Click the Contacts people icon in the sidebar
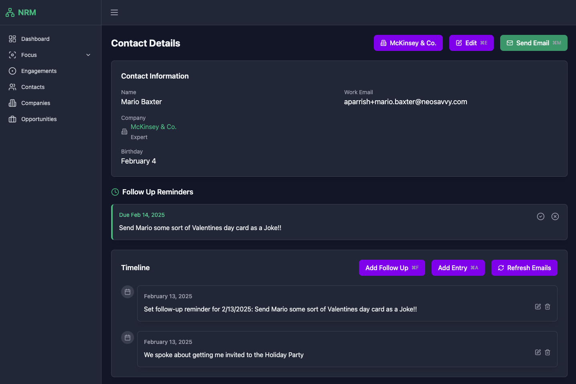 (12, 87)
